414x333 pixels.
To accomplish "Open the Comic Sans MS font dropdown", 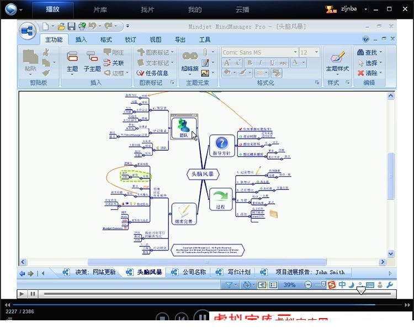I will [295, 52].
